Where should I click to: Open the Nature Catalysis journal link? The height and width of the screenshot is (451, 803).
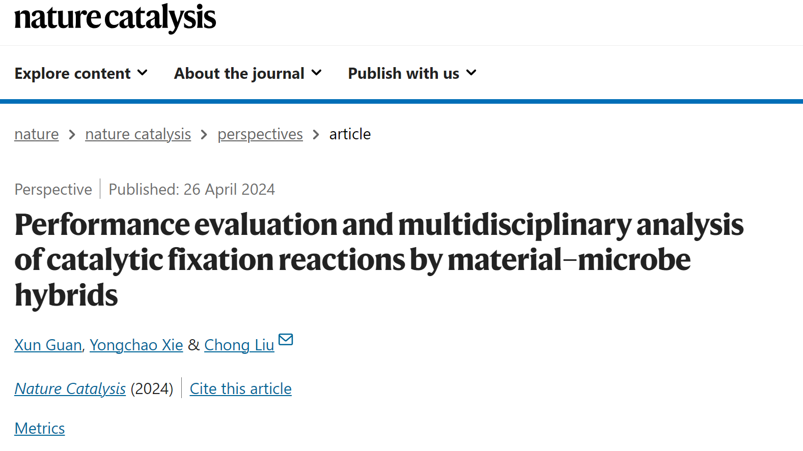tap(70, 388)
